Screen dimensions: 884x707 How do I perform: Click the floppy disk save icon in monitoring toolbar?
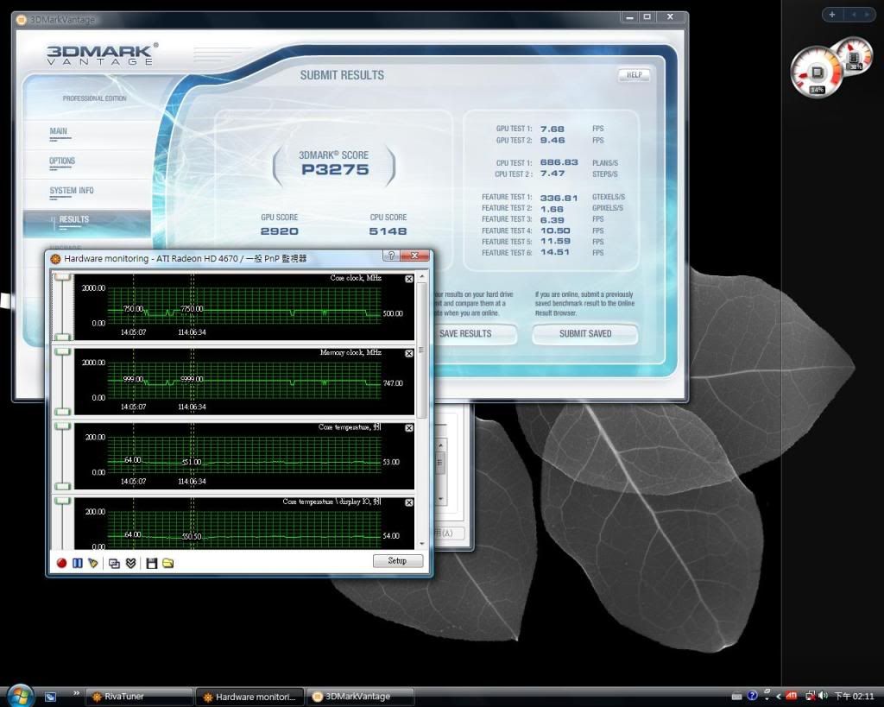pyautogui.click(x=152, y=563)
